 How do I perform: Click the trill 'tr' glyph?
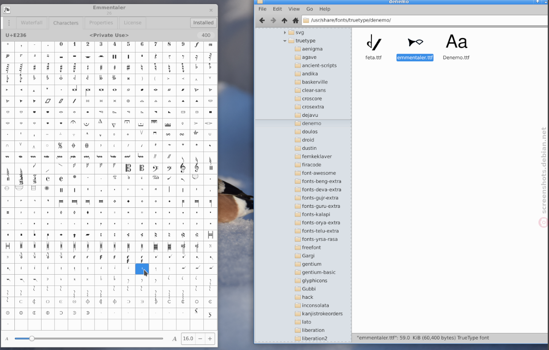click(x=196, y=133)
